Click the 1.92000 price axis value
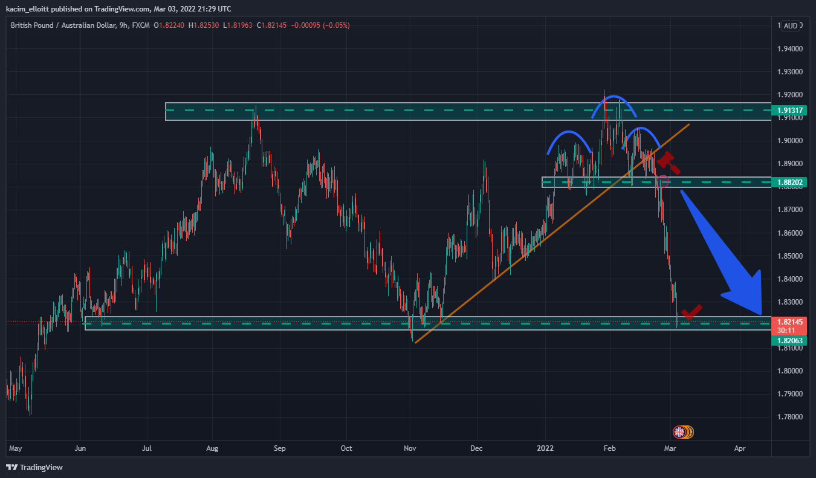816x478 pixels. 789,95
